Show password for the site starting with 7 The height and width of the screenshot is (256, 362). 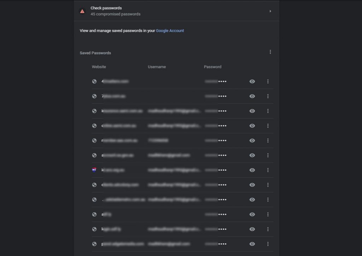[252, 96]
